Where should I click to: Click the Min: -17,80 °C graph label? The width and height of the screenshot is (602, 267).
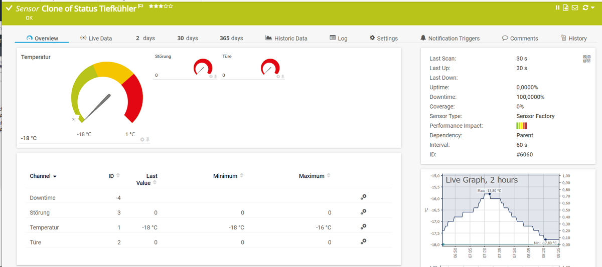click(x=545, y=242)
